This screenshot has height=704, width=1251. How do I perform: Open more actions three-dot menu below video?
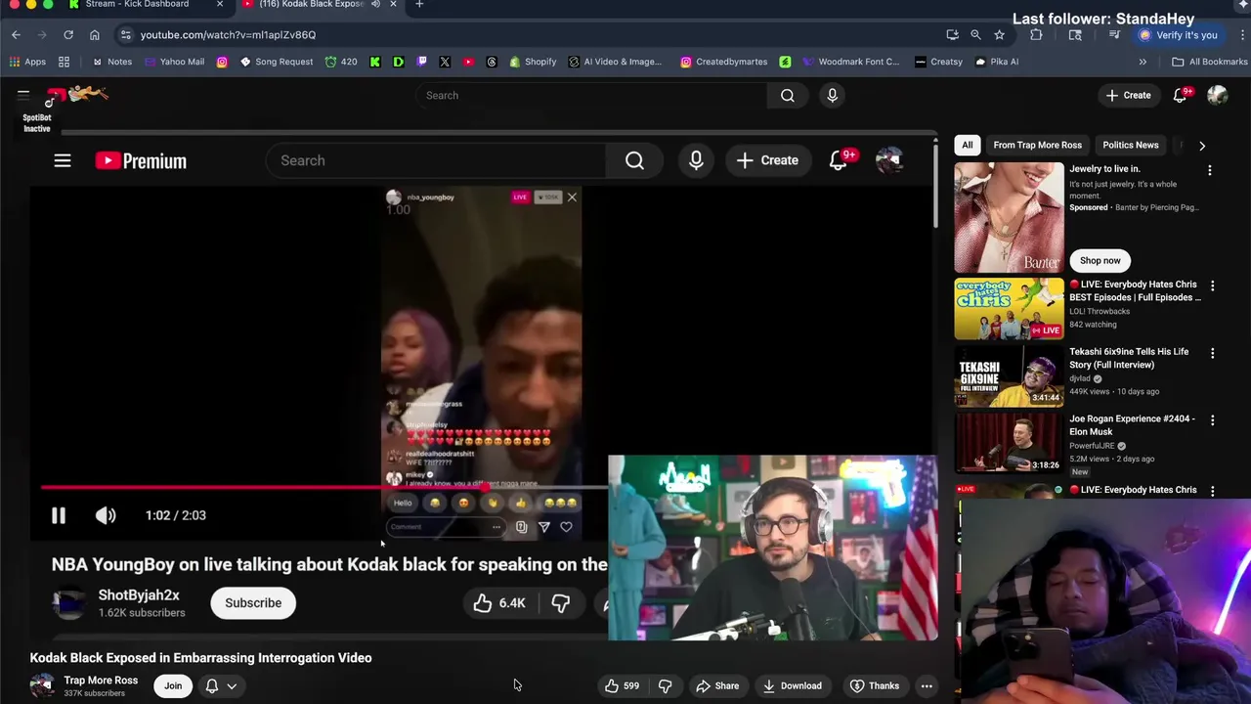coord(927,685)
